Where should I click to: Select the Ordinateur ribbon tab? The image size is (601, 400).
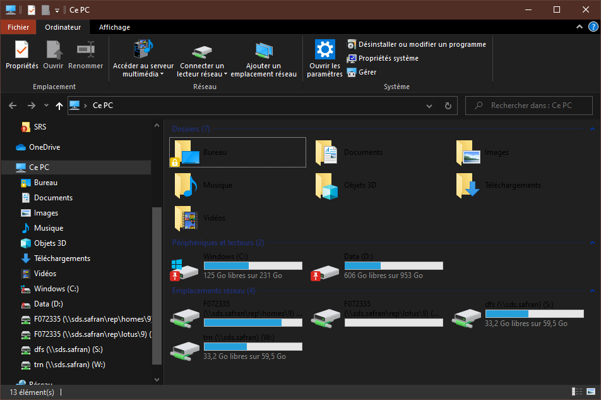63,27
